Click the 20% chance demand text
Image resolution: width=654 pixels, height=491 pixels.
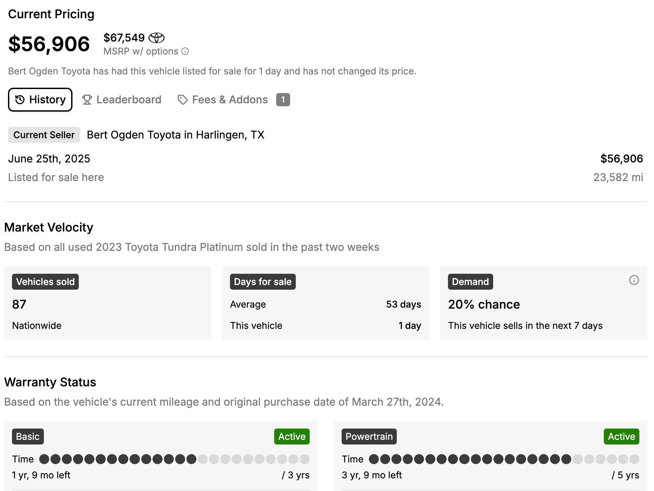click(x=484, y=304)
